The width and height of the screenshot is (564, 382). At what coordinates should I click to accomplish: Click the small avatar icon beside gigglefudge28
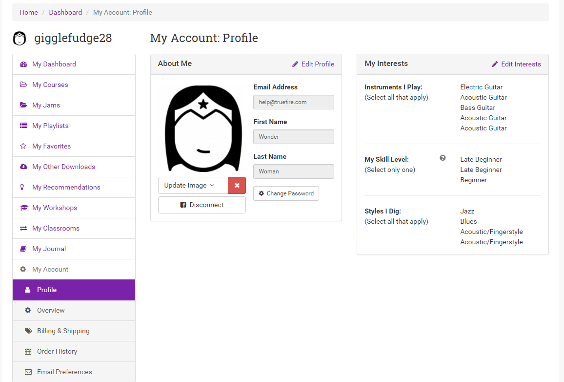[x=20, y=38]
